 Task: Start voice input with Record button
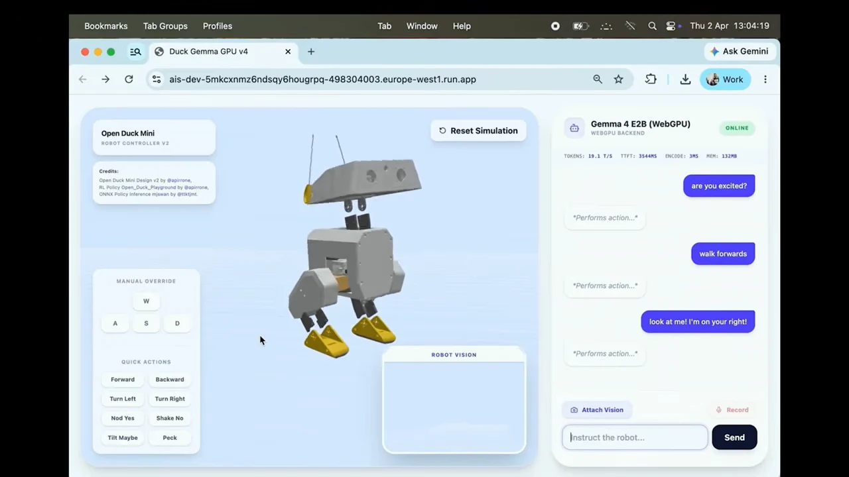732,410
